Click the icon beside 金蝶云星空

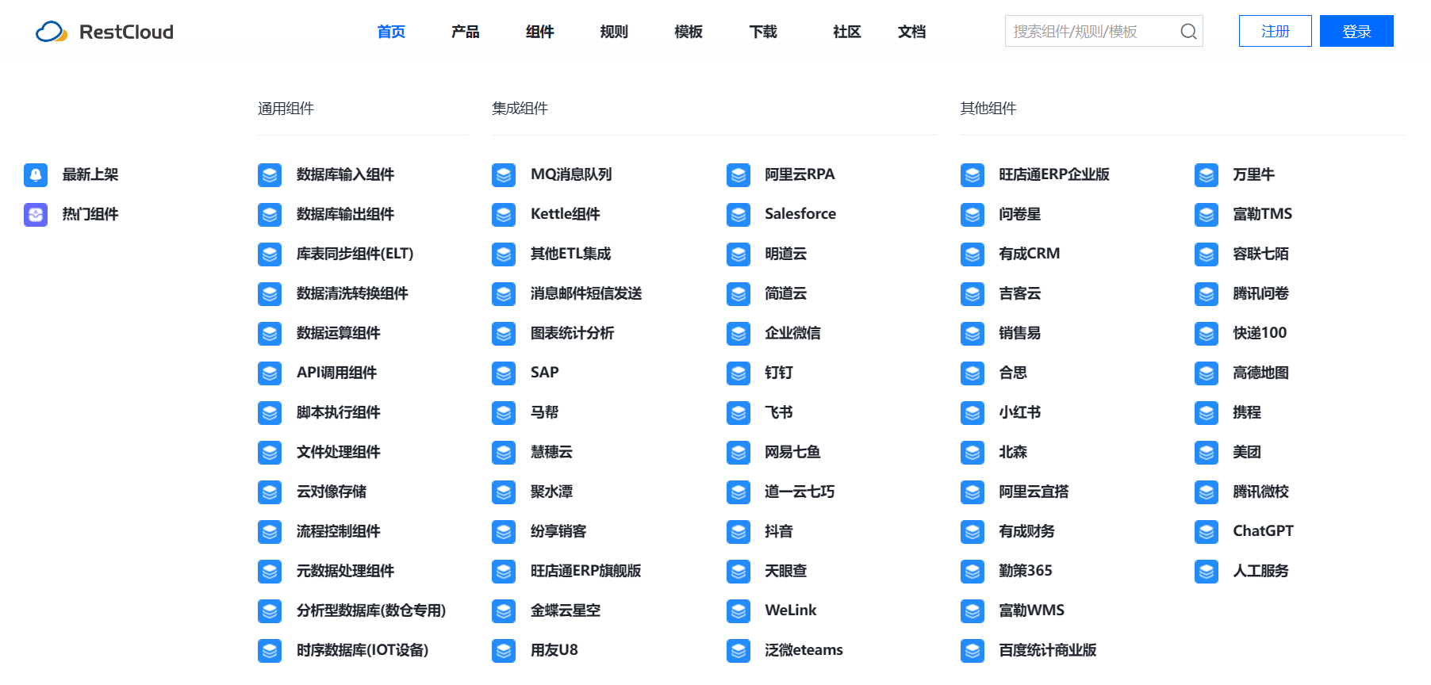[x=504, y=611]
